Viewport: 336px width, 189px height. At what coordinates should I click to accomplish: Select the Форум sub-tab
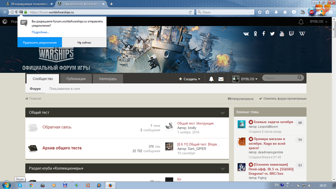(x=35, y=89)
